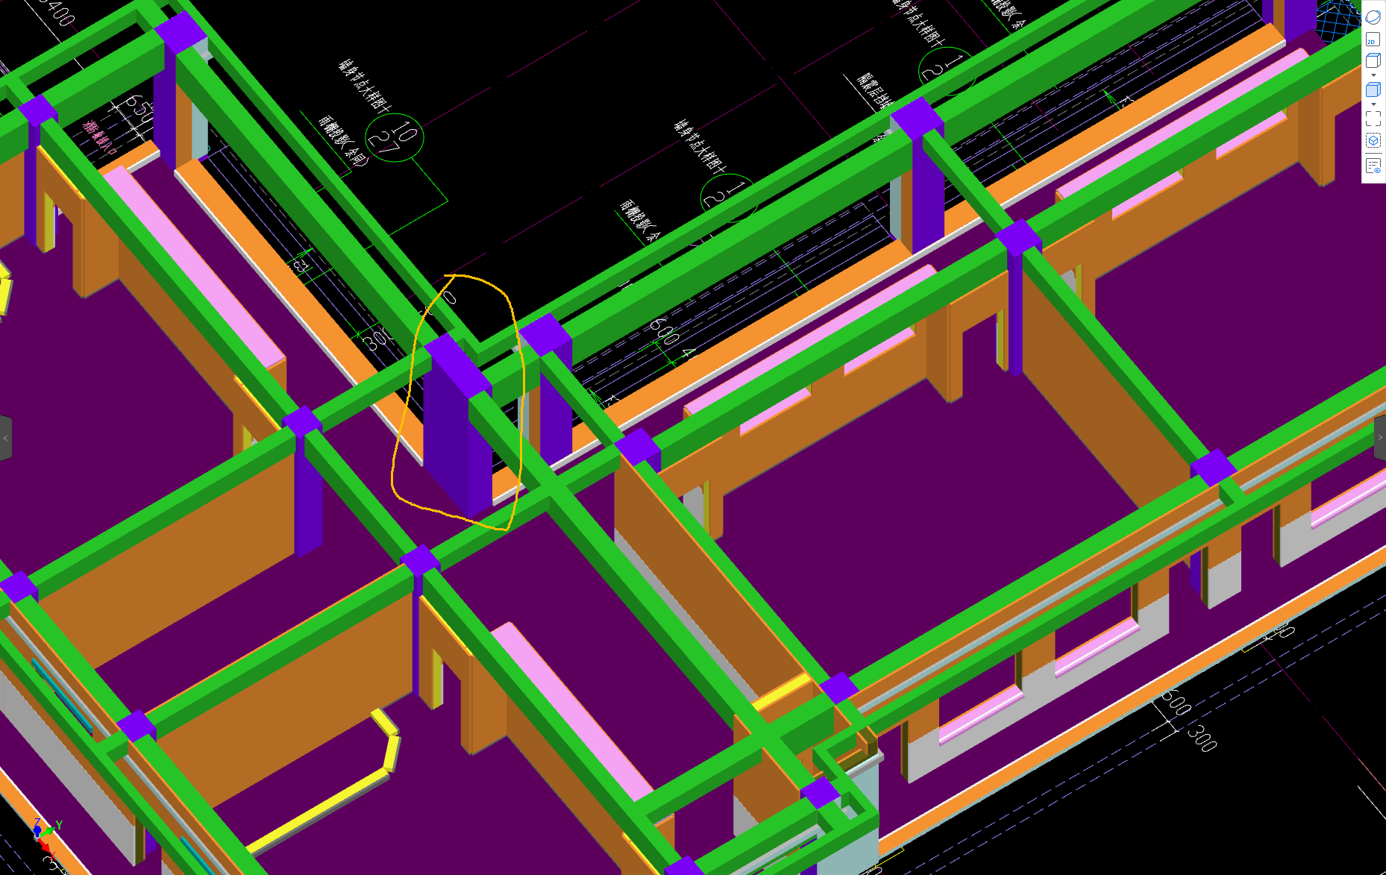1386x875 pixels.
Task: Switch to the 2D view
Action: pyautogui.click(x=1373, y=40)
